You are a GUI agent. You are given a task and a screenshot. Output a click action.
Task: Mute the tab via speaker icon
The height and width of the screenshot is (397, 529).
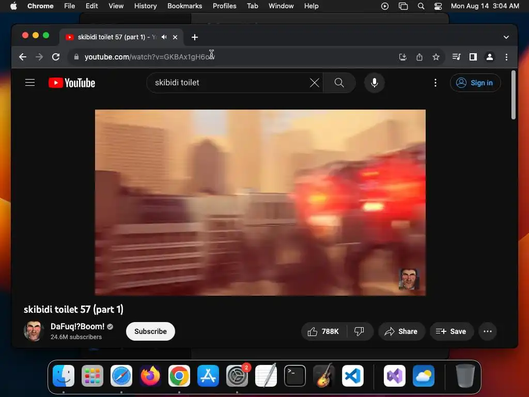(164, 37)
